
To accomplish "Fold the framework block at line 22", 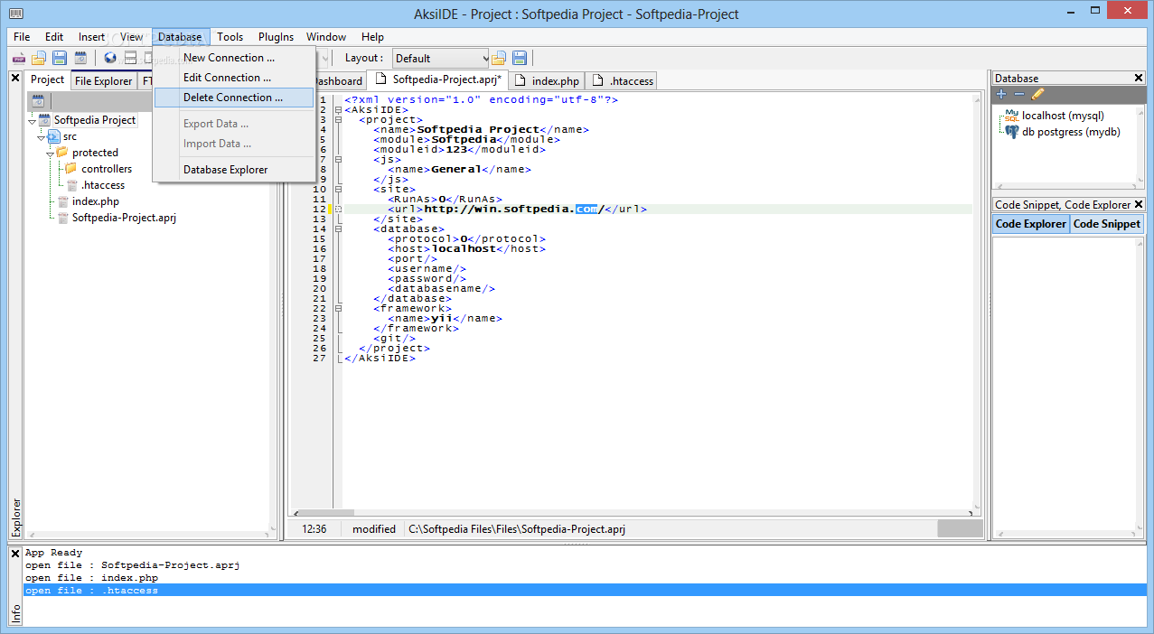I will (x=338, y=309).
